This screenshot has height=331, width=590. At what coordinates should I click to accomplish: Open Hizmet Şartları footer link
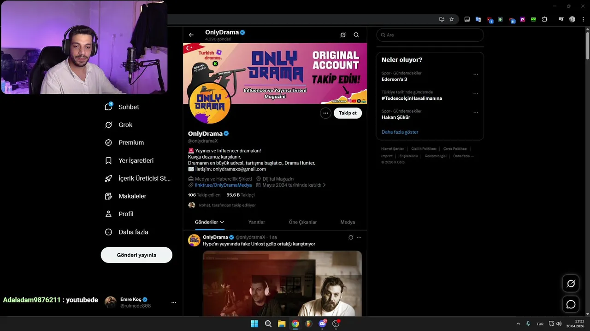[393, 149]
